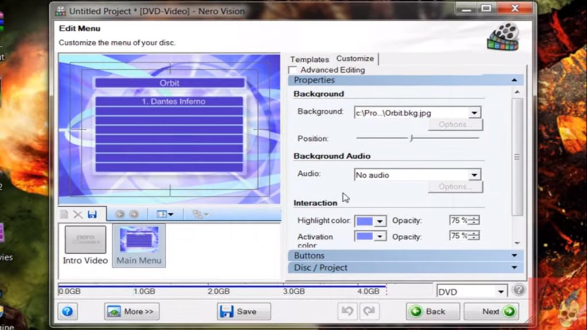Select the 1. Dantes Inferno preview button
Viewport: 587px width, 330px height.
170,101
